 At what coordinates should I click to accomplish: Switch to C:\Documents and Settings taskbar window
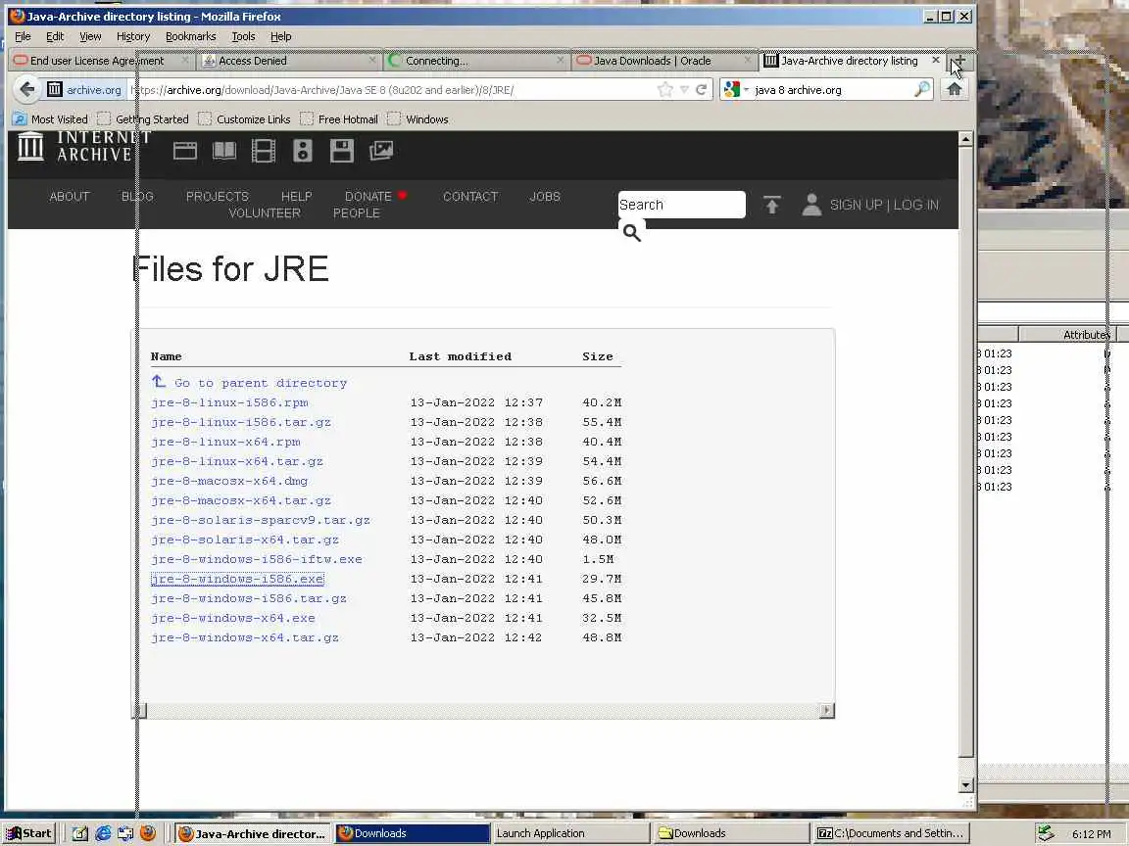[892, 833]
